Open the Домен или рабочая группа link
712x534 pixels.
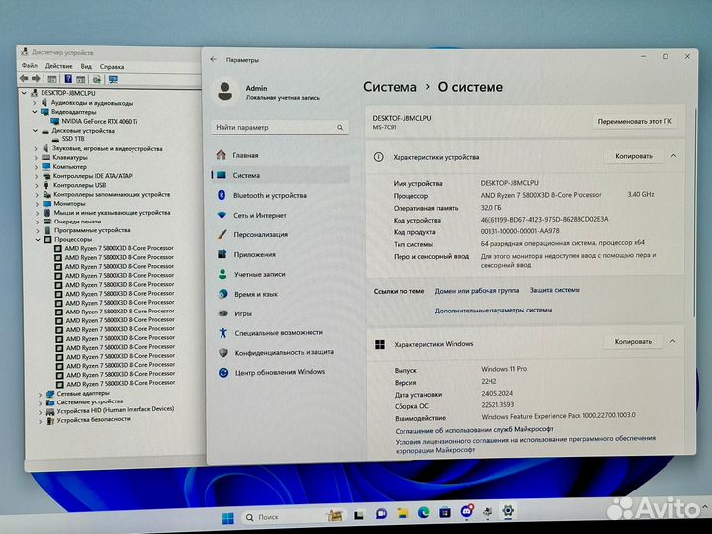pyautogui.click(x=477, y=290)
